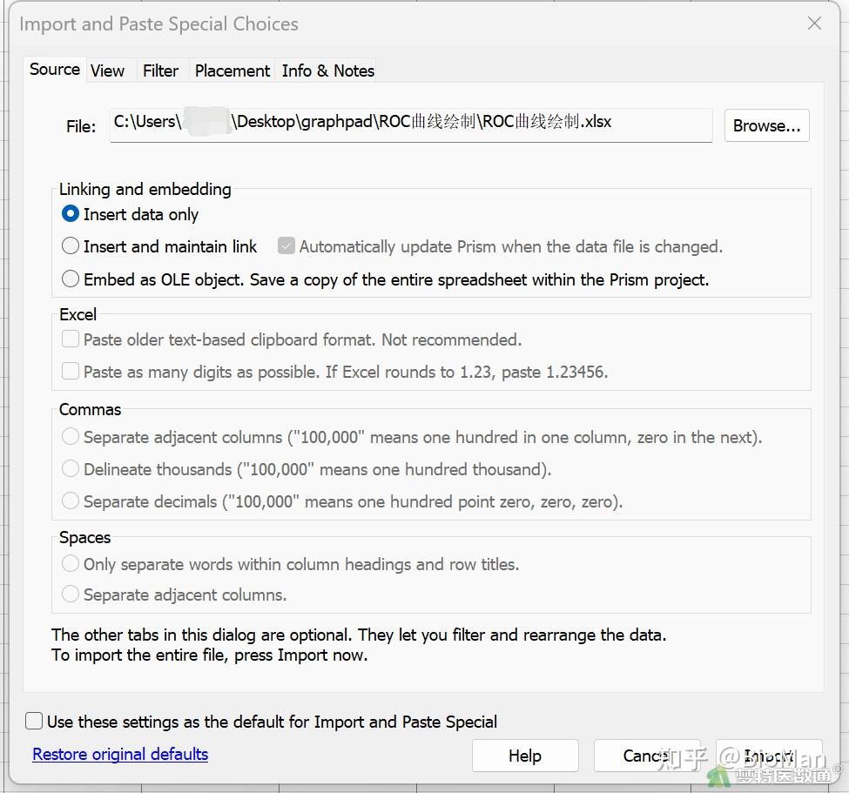Enable Use these settings as the default
849x793 pixels.
click(34, 722)
